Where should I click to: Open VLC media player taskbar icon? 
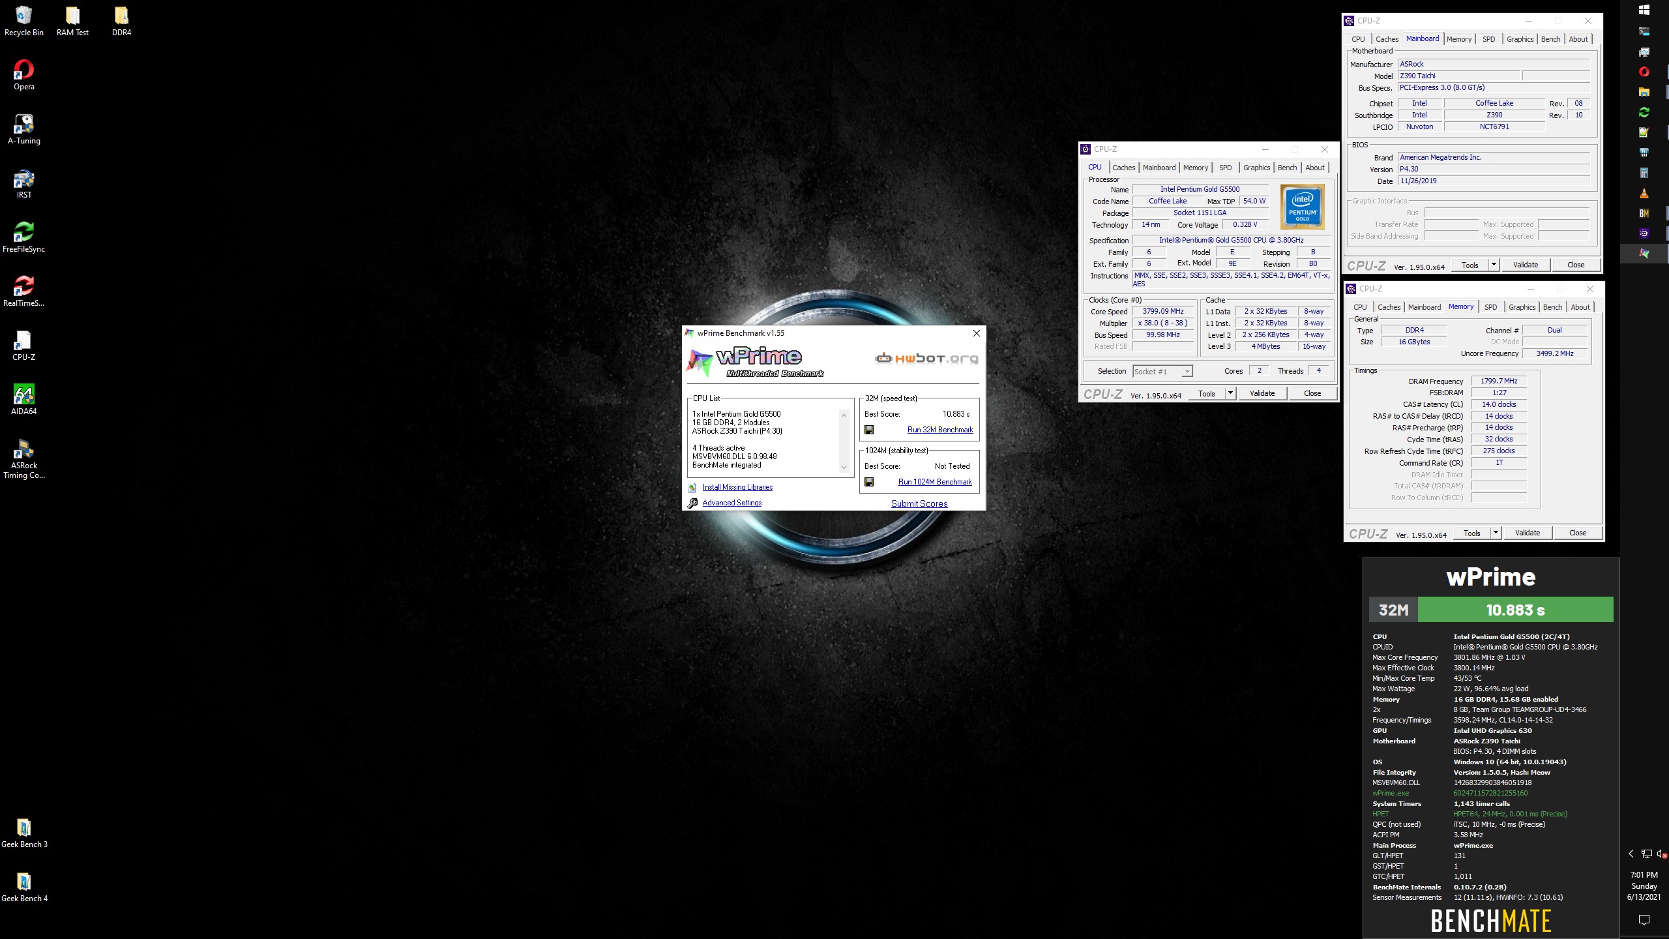1644,193
